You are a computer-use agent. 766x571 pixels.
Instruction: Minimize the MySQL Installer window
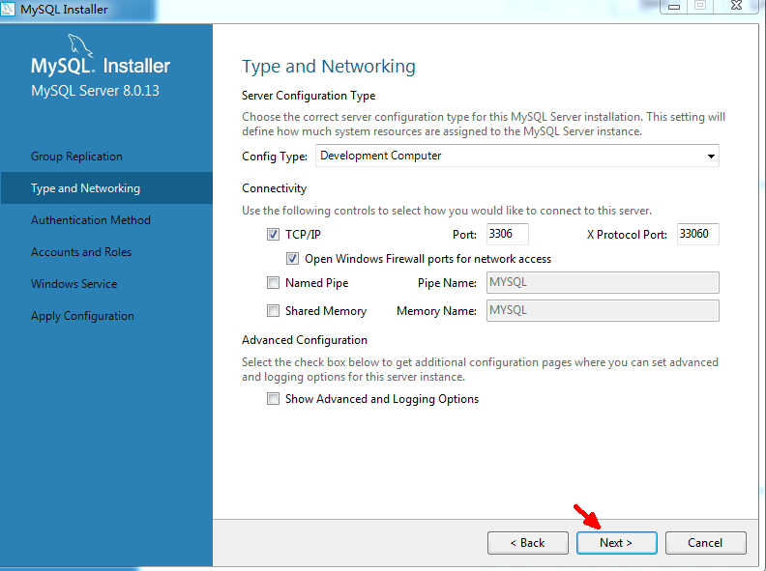pos(674,7)
